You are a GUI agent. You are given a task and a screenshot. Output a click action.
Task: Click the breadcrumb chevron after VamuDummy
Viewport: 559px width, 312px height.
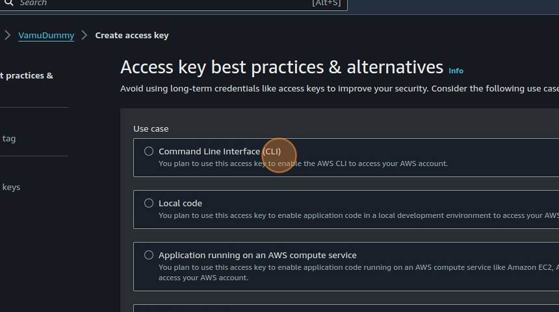(84, 36)
